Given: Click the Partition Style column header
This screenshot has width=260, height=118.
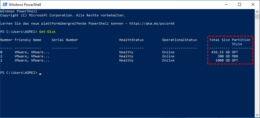Looking at the screenshot, I should [241, 42].
